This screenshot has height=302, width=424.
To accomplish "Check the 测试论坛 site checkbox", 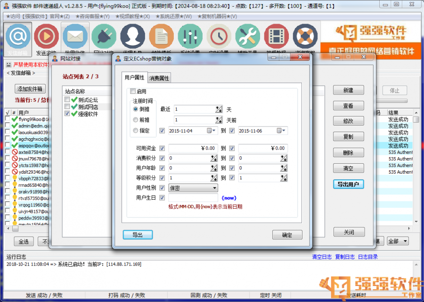I will [x=67, y=100].
